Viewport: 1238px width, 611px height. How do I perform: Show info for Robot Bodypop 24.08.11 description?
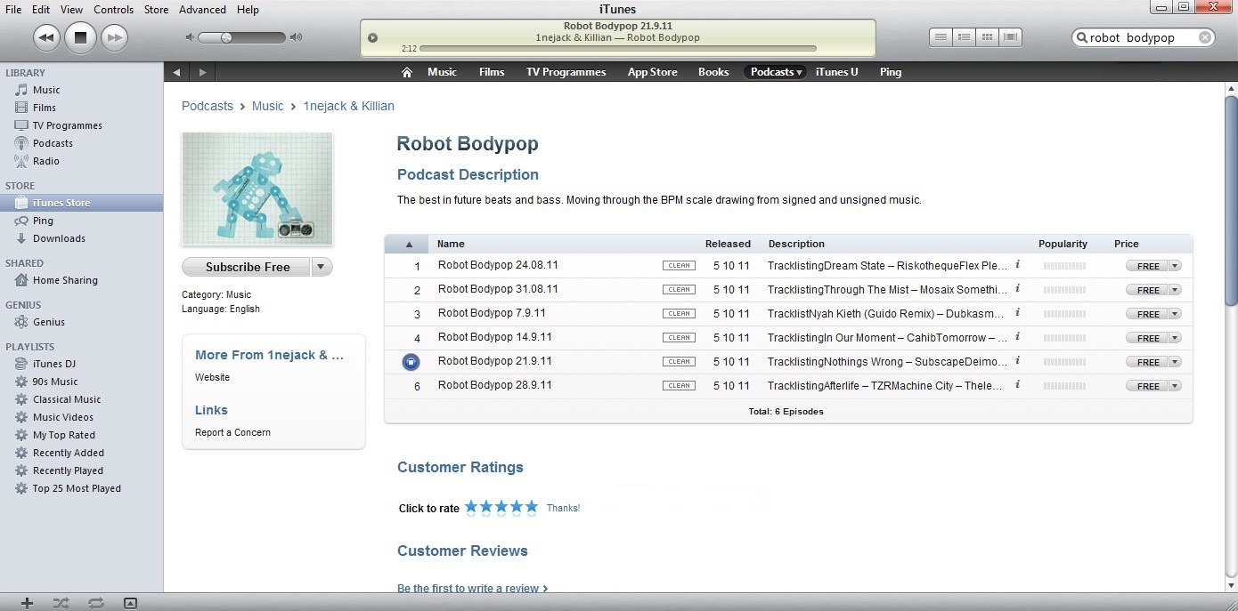pyautogui.click(x=1017, y=265)
